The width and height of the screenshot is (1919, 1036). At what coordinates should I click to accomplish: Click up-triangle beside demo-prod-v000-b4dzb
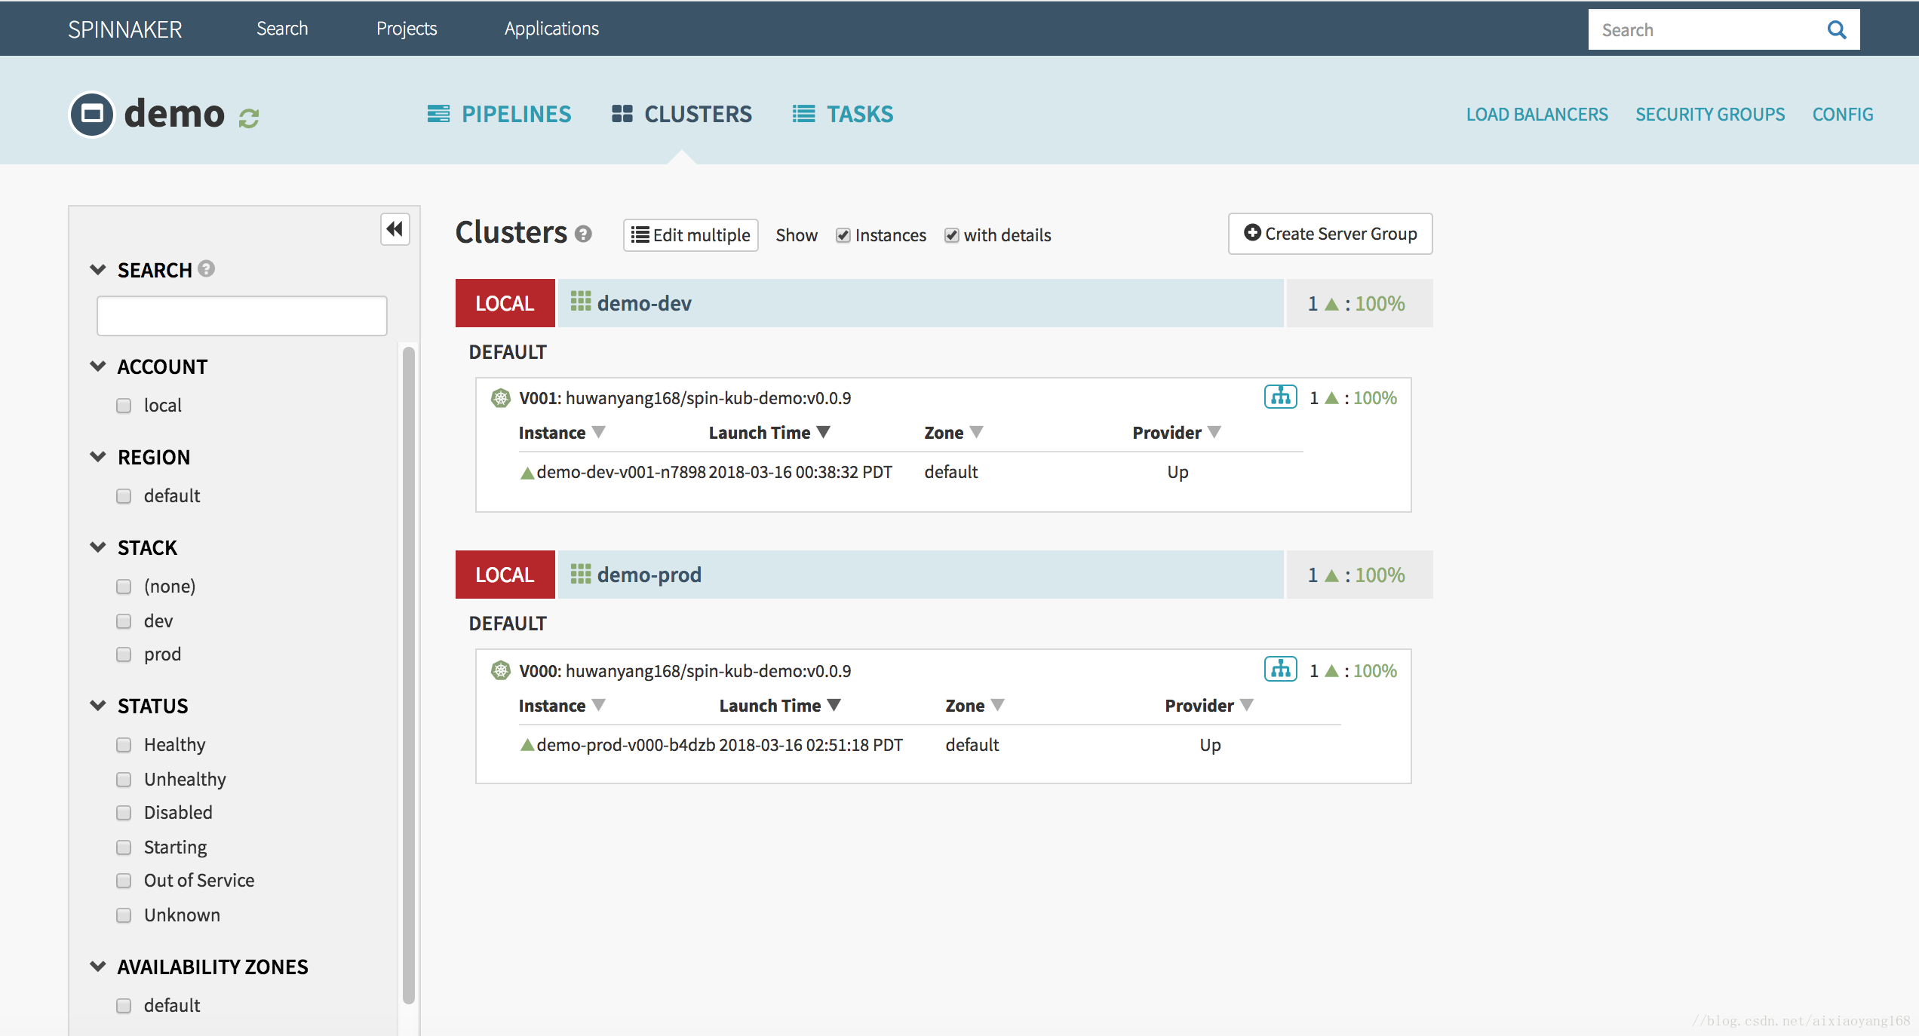click(527, 745)
